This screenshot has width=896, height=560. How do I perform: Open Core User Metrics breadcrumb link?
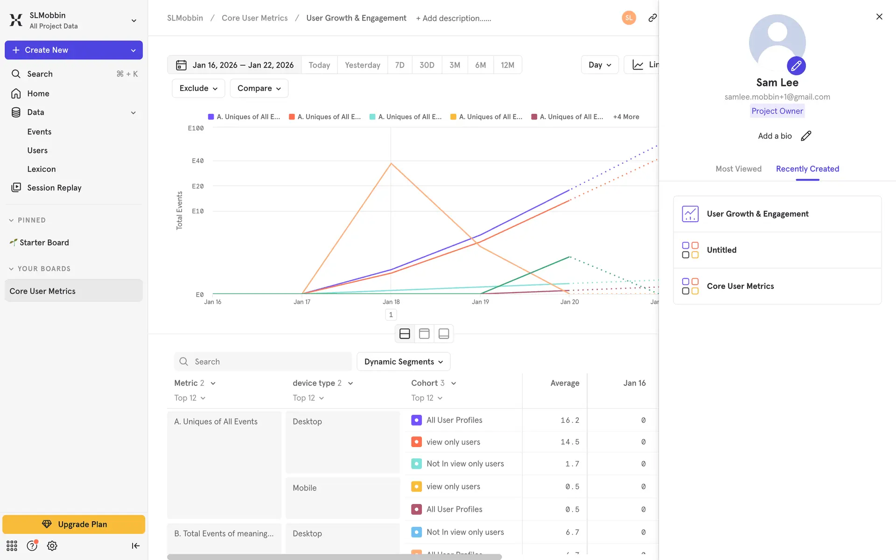(x=254, y=18)
